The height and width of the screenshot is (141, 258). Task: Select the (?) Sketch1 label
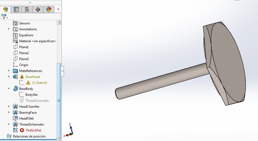click(40, 83)
